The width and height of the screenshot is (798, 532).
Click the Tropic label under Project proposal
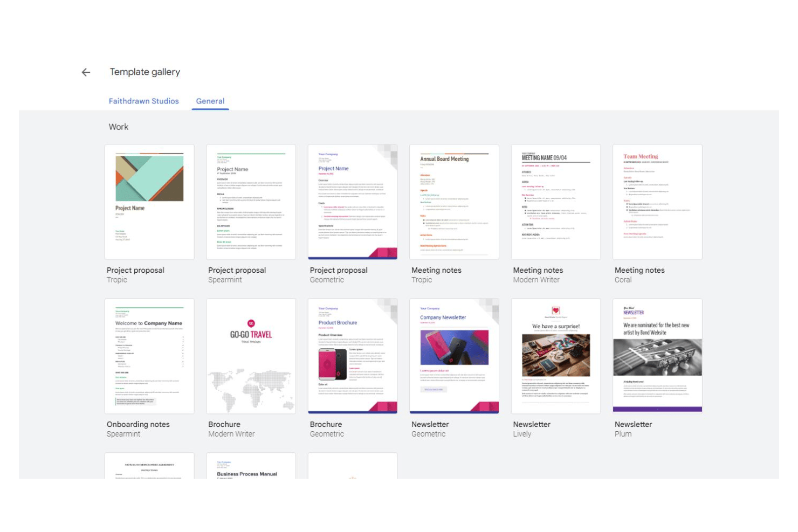click(117, 280)
